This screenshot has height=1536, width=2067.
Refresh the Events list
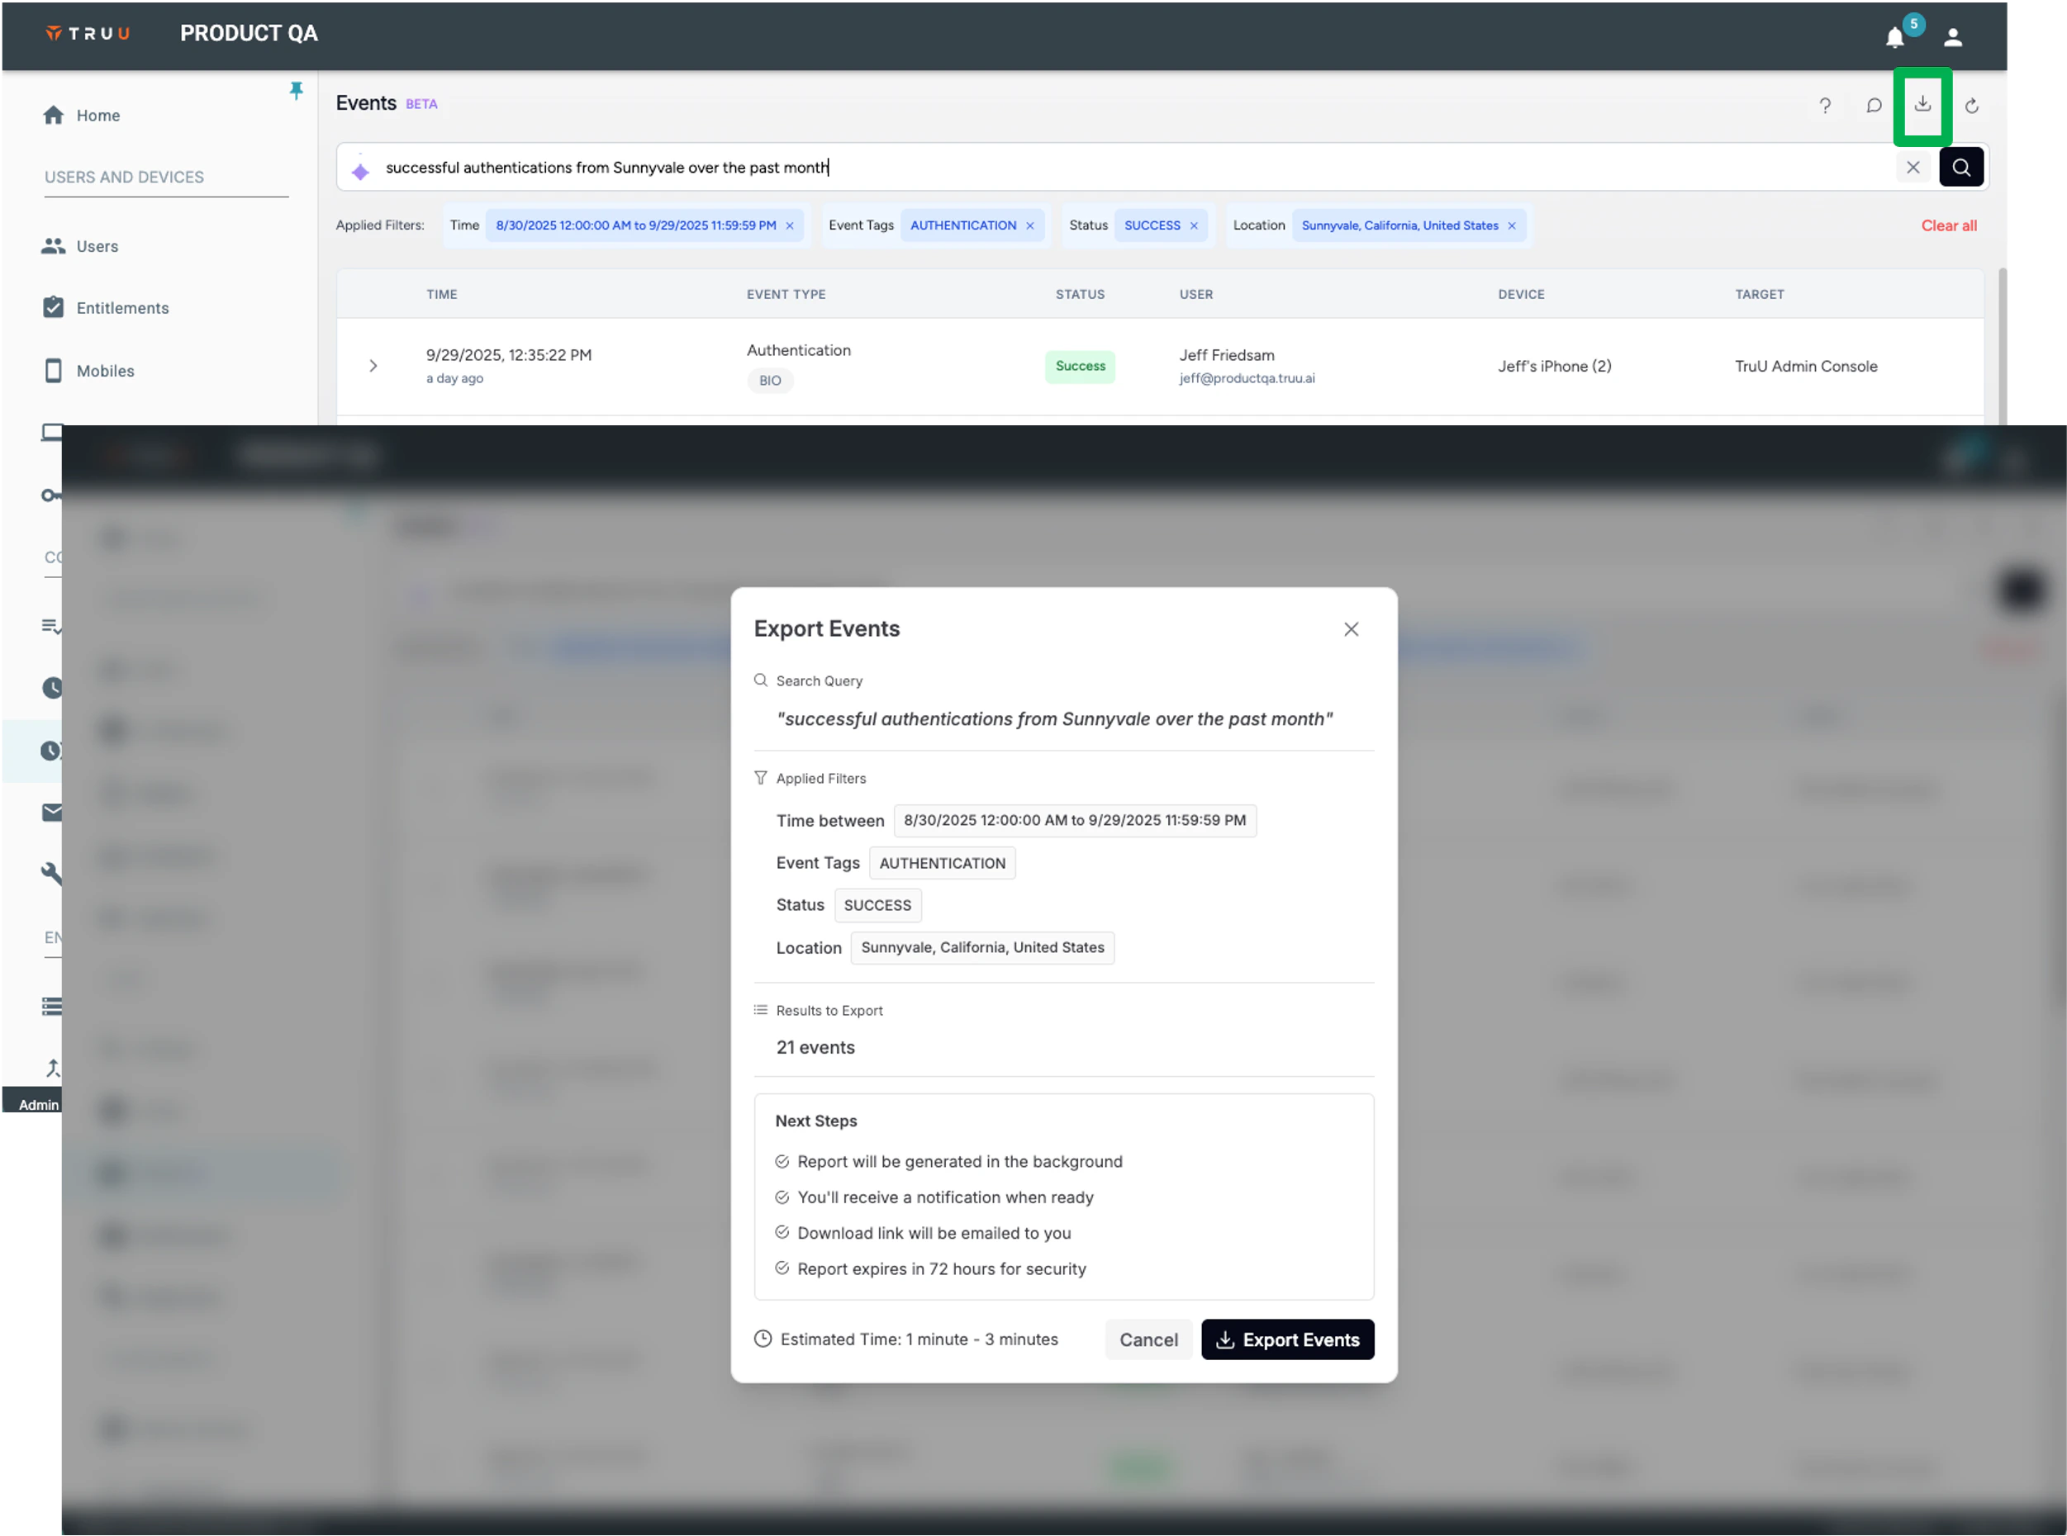point(1973,106)
